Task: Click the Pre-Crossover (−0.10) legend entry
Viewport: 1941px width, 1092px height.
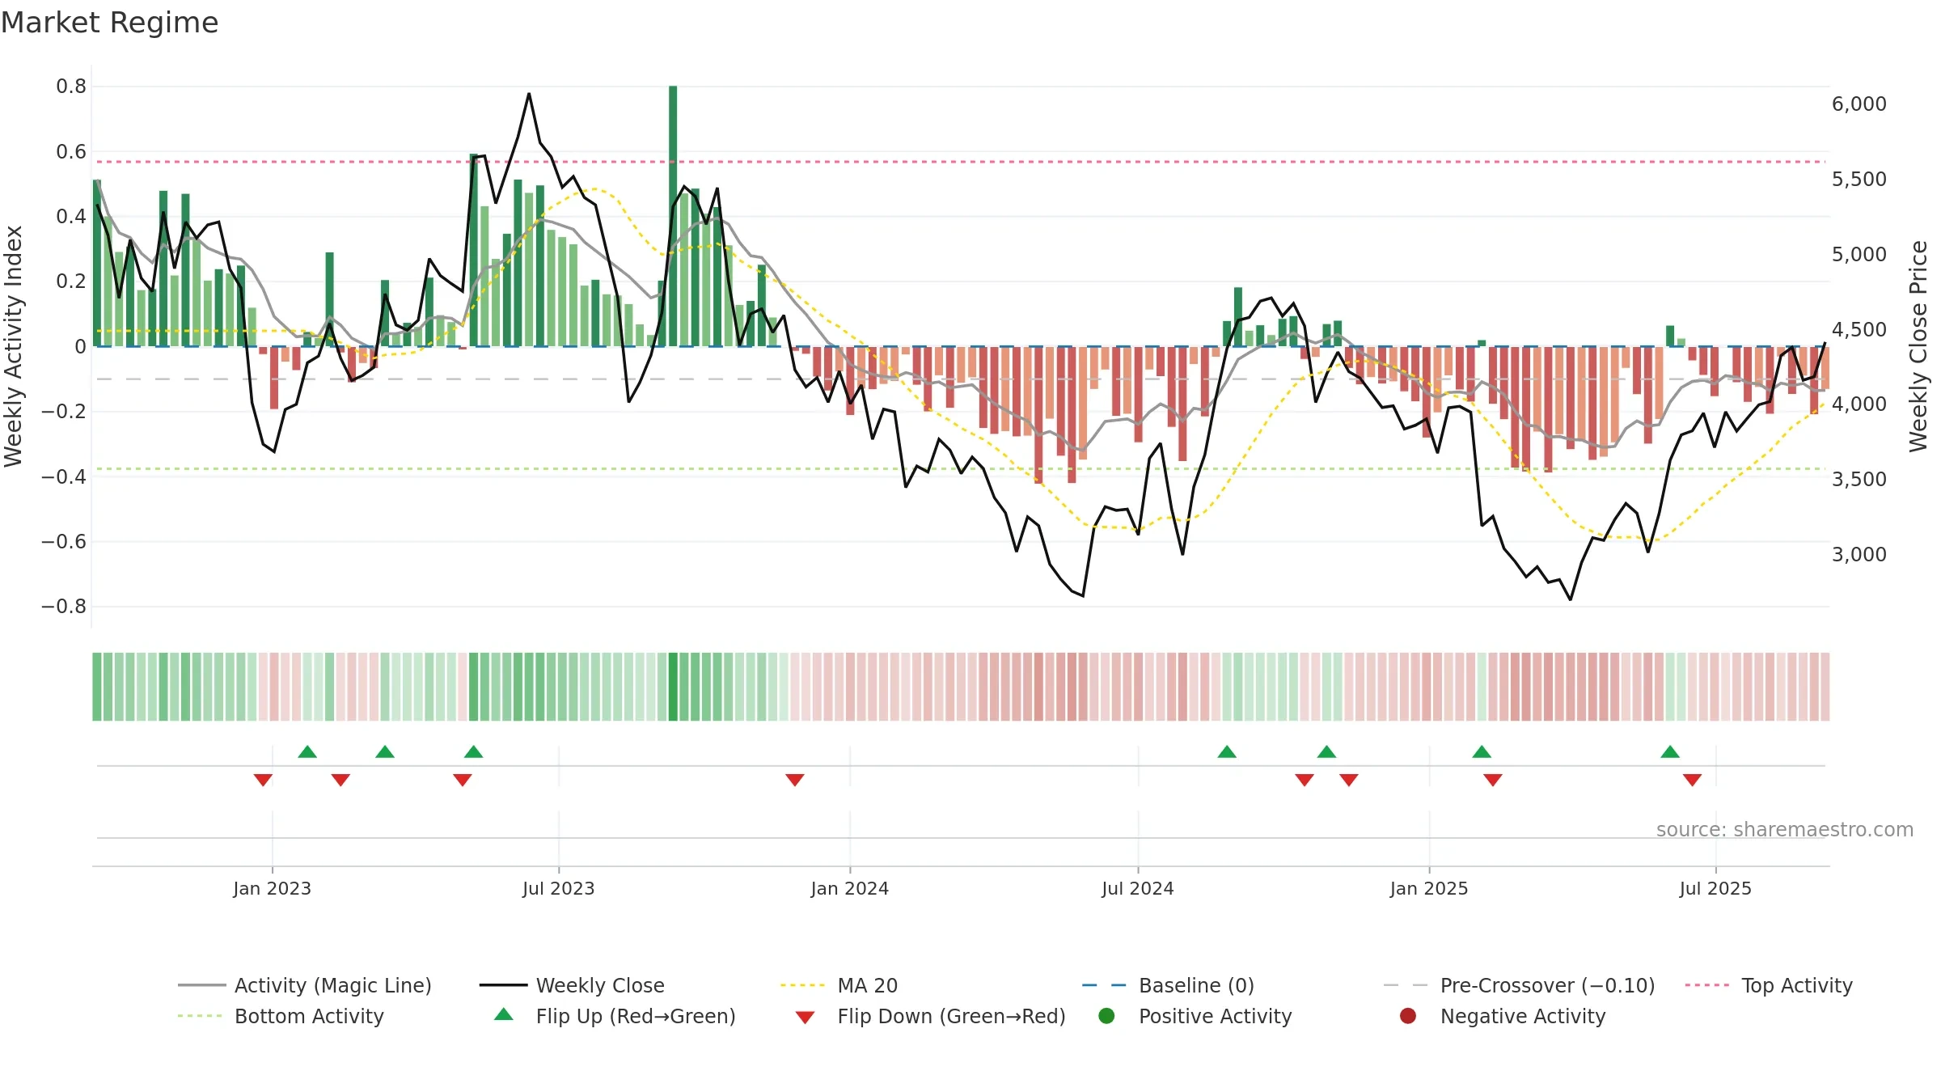Action: [1520, 985]
